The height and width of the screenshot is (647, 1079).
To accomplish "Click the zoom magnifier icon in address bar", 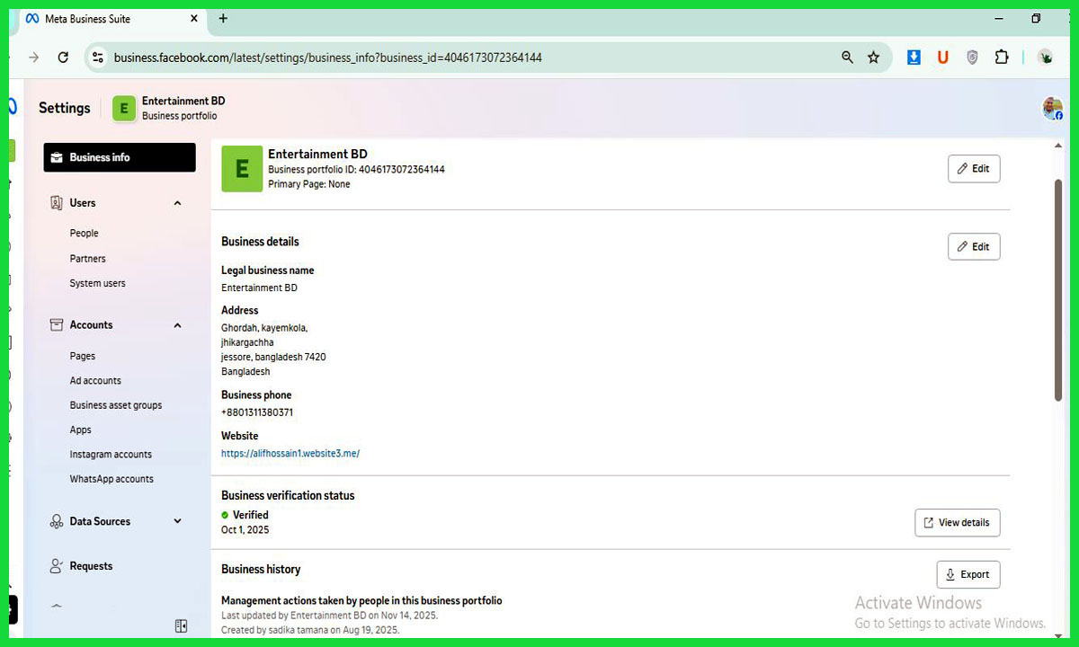I will coord(847,58).
